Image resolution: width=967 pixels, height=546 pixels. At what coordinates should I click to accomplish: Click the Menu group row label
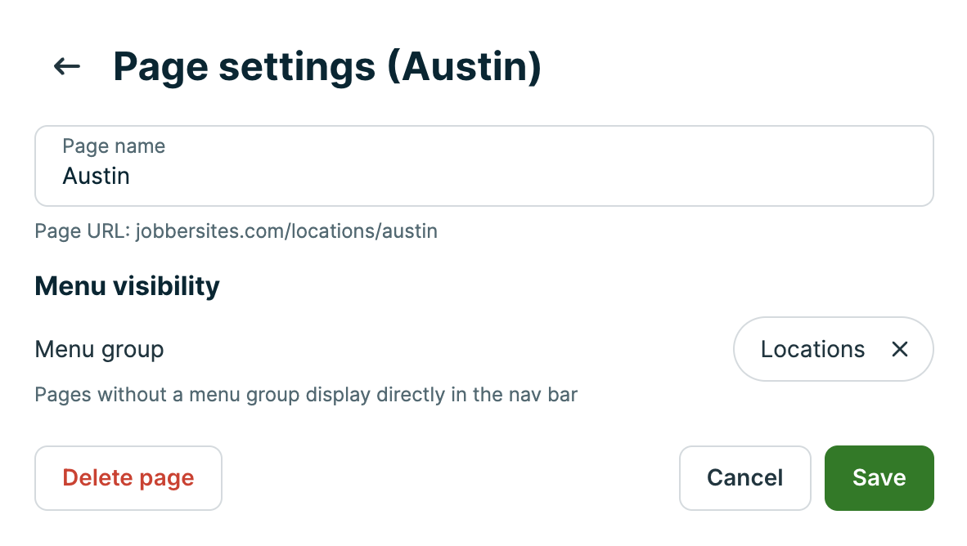point(99,350)
